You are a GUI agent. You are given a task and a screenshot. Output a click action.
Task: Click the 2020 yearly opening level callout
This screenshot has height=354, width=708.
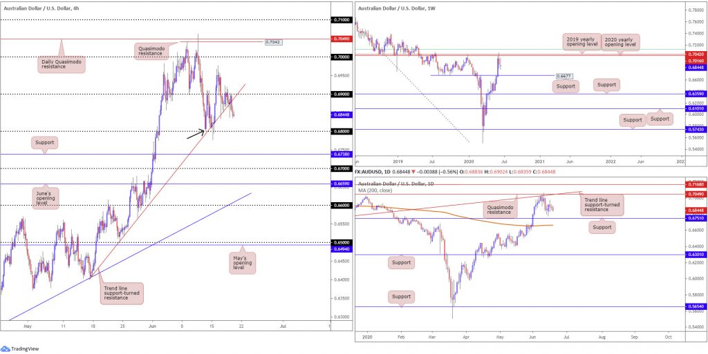[620, 42]
